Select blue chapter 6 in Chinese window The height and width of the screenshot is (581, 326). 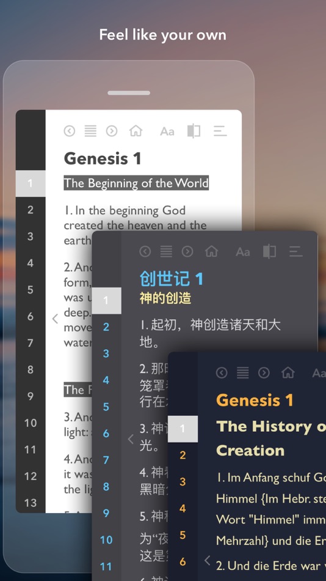[x=106, y=434]
